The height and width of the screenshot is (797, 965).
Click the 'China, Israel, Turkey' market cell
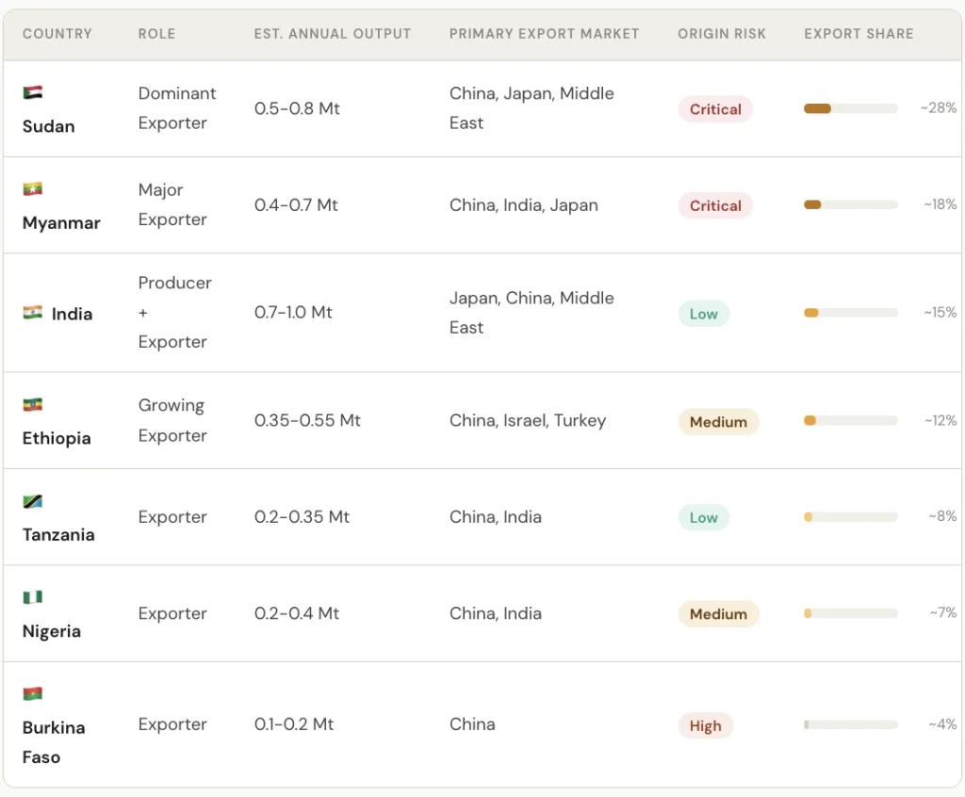[x=528, y=420]
